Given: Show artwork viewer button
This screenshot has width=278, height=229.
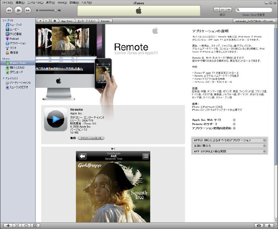Looking at the screenshot, I should pyautogui.click(x=35, y=226).
